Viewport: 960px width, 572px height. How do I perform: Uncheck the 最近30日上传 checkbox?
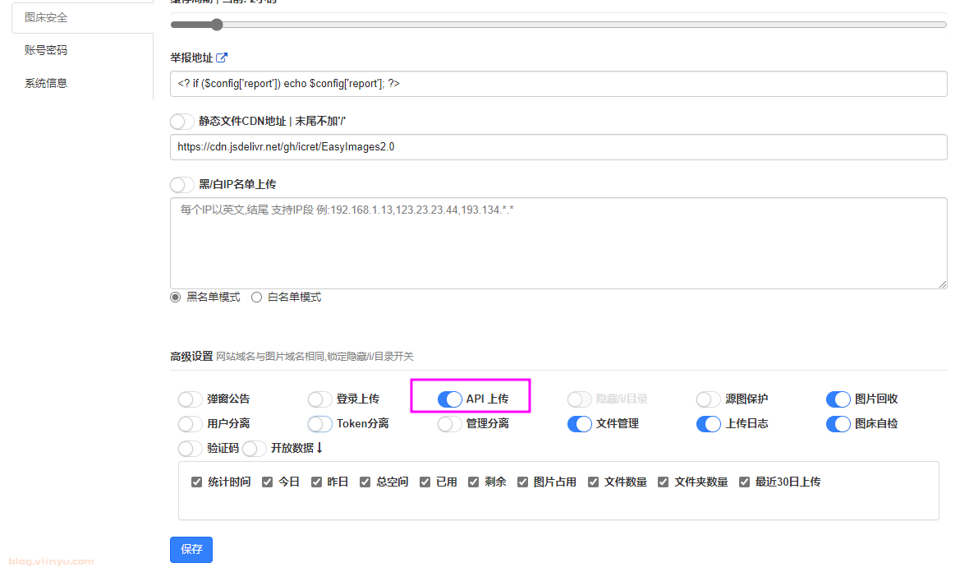pos(744,482)
